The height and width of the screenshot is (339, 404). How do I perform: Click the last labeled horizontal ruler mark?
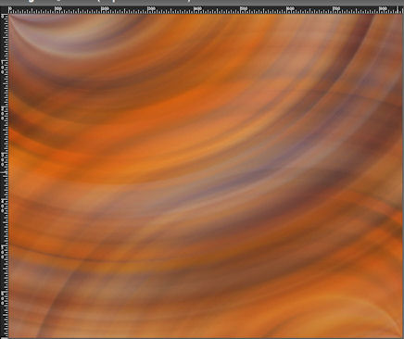[383, 8]
